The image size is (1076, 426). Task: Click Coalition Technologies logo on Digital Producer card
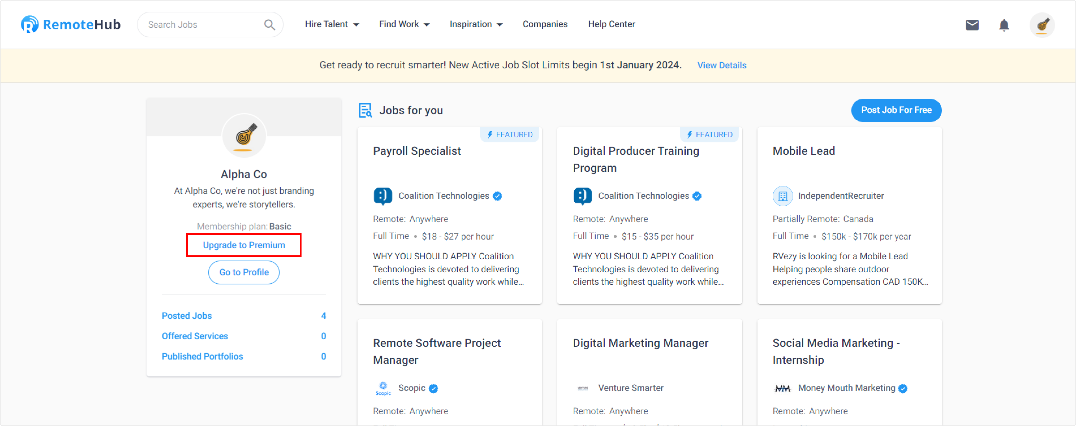click(582, 196)
